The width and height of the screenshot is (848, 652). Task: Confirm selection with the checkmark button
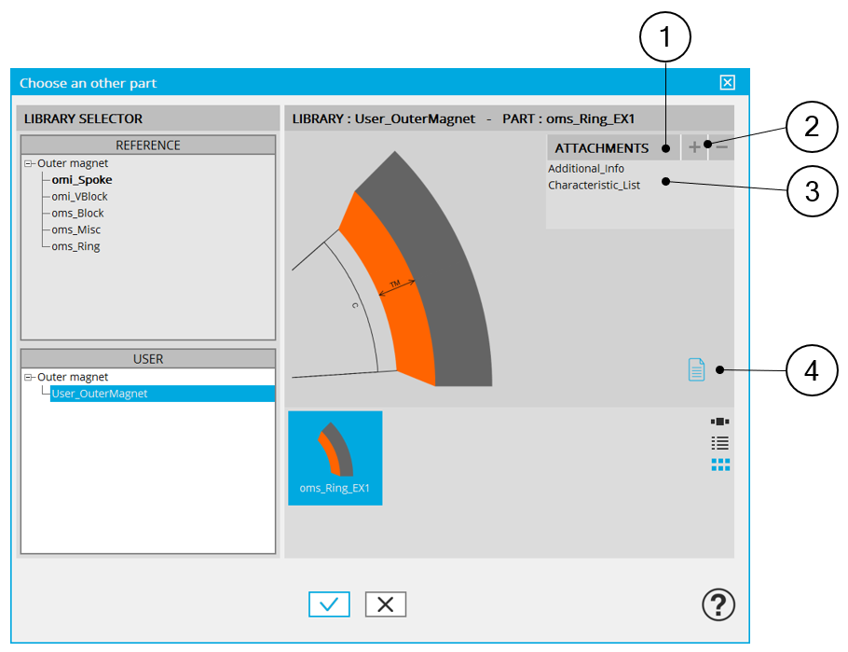point(329,604)
